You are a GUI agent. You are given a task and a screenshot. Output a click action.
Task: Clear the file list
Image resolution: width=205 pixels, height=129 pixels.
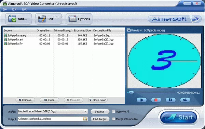49,100
